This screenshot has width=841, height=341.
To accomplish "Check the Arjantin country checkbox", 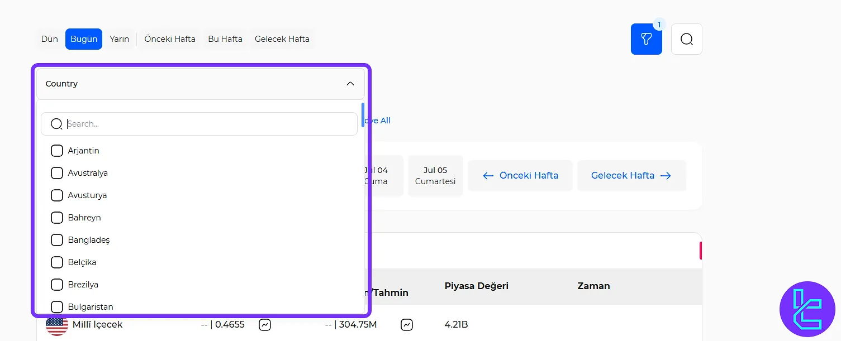I will 57,151.
